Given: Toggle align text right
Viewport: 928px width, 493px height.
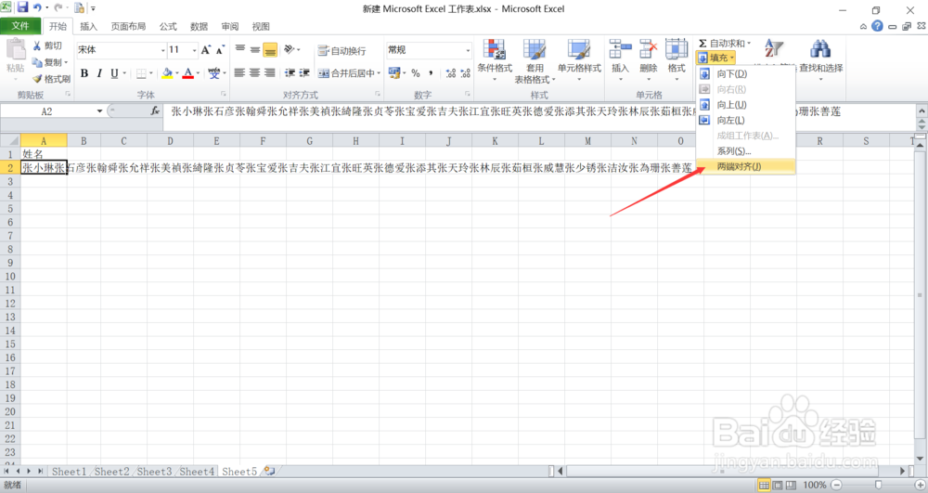Looking at the screenshot, I should (269, 72).
